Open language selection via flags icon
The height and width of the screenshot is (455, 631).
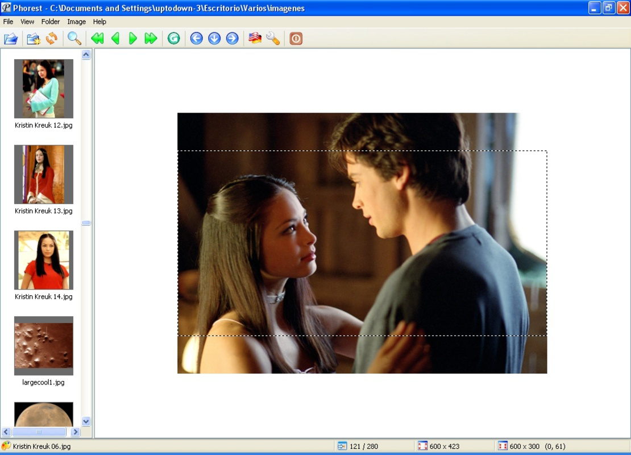tap(255, 39)
